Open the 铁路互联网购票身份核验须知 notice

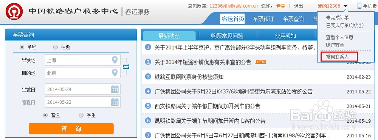coord(189,77)
